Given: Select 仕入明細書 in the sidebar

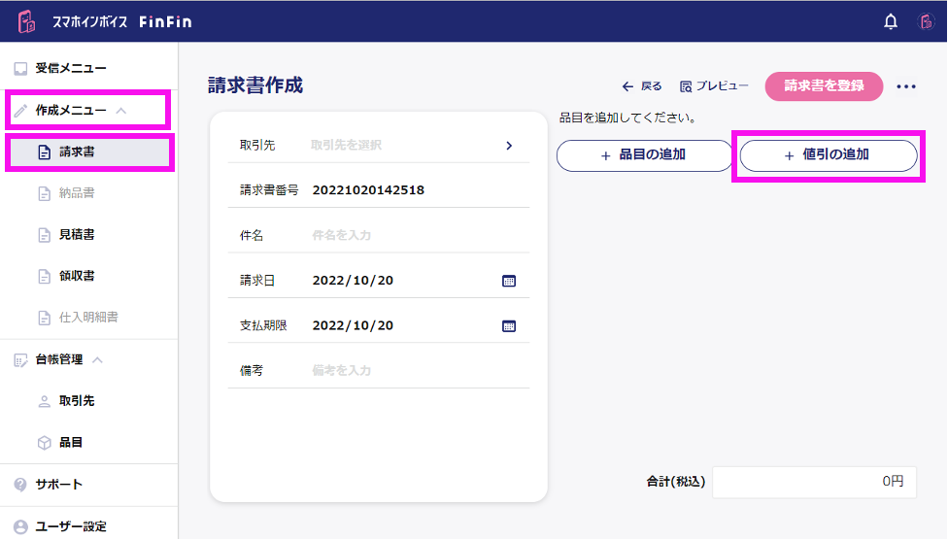Looking at the screenshot, I should coord(89,318).
